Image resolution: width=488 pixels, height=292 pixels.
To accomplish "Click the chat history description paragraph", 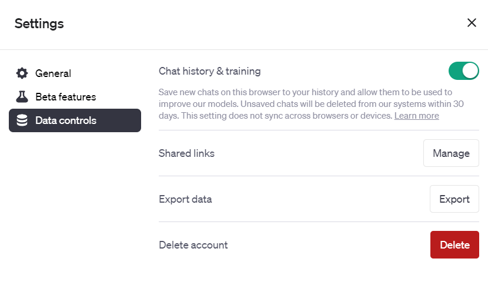I will coord(294,104).
